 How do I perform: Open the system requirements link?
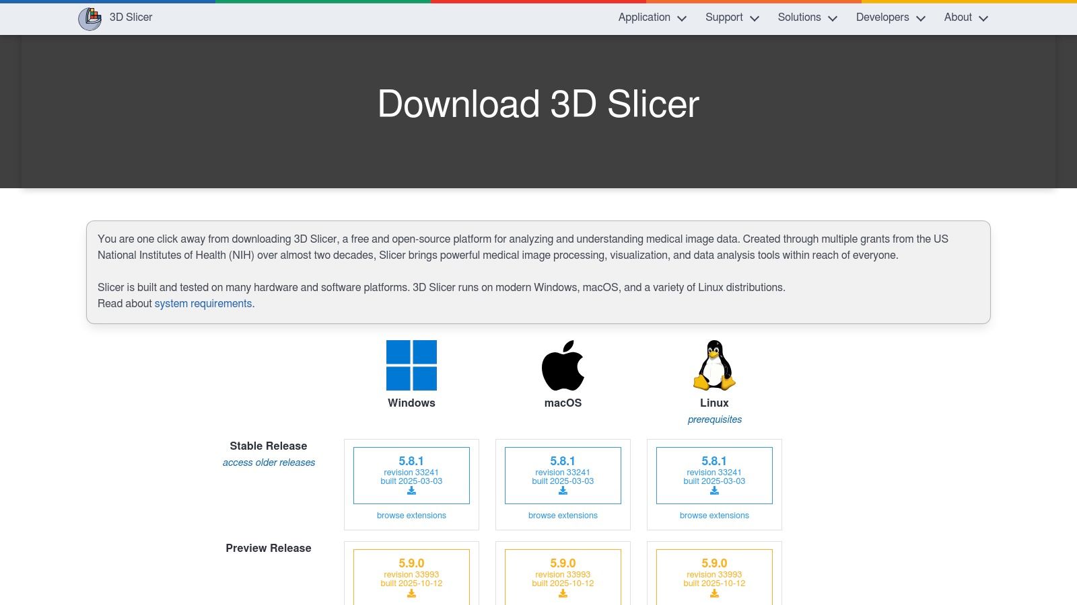pyautogui.click(x=203, y=304)
